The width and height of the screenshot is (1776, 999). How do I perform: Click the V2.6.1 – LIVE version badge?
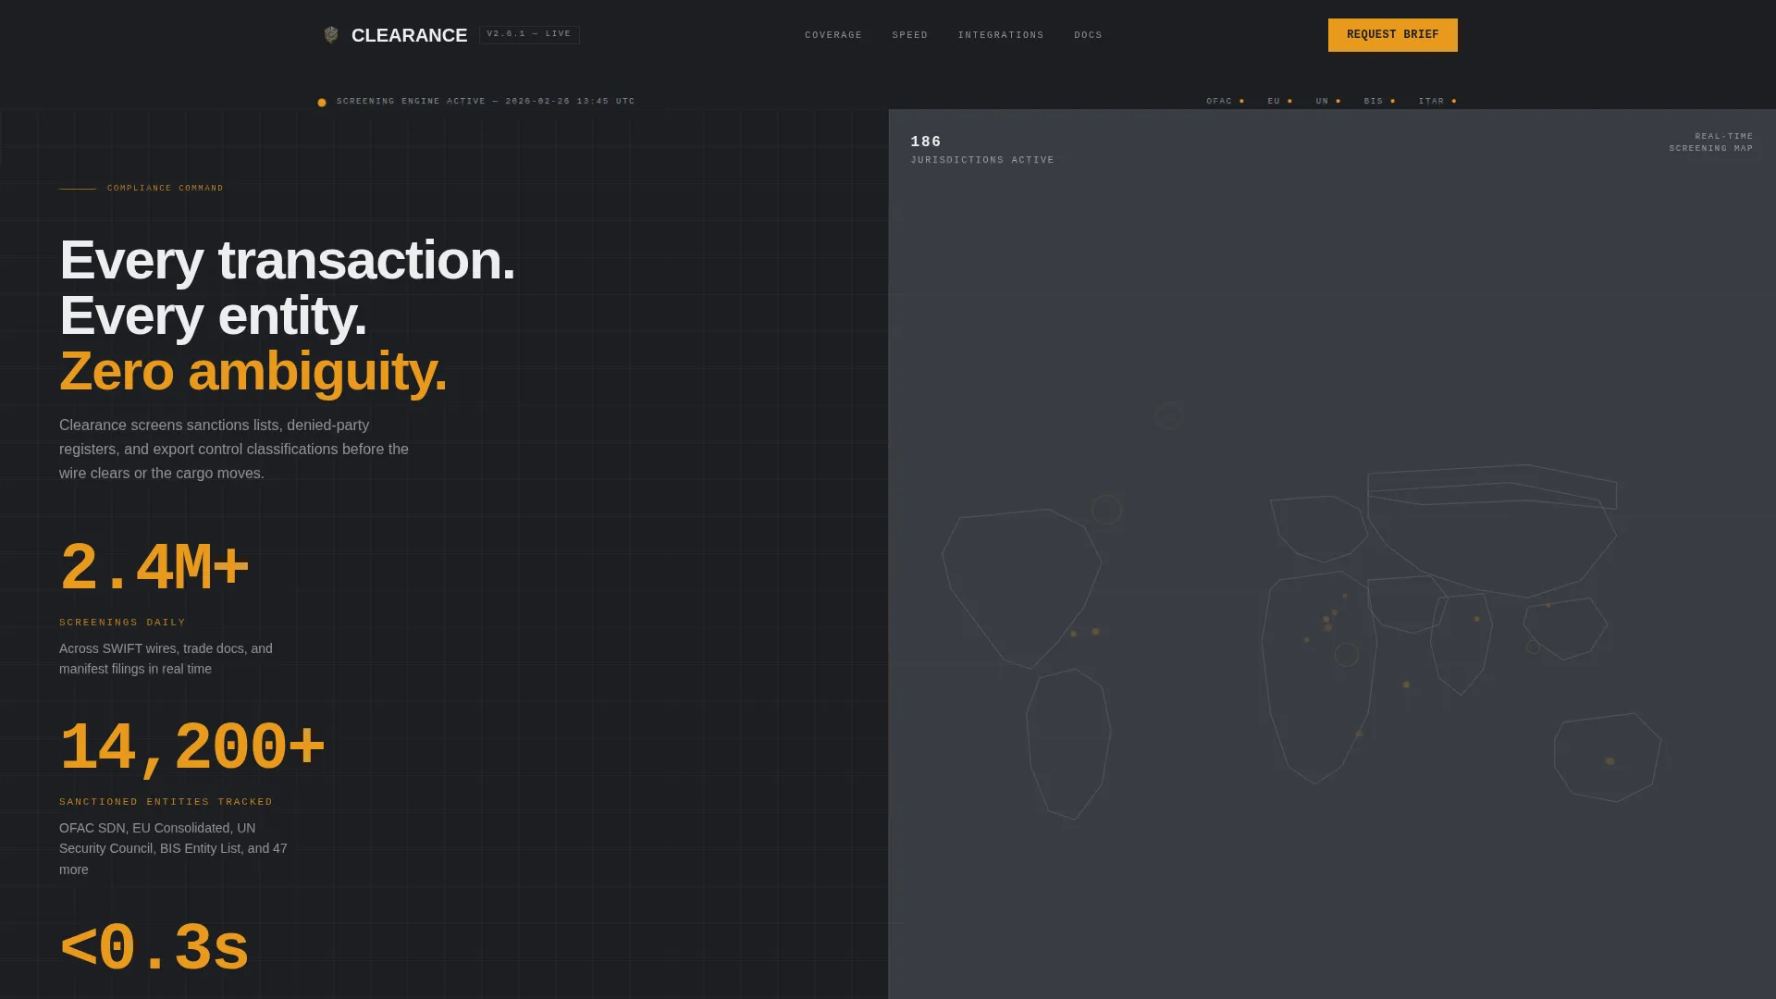tap(529, 34)
